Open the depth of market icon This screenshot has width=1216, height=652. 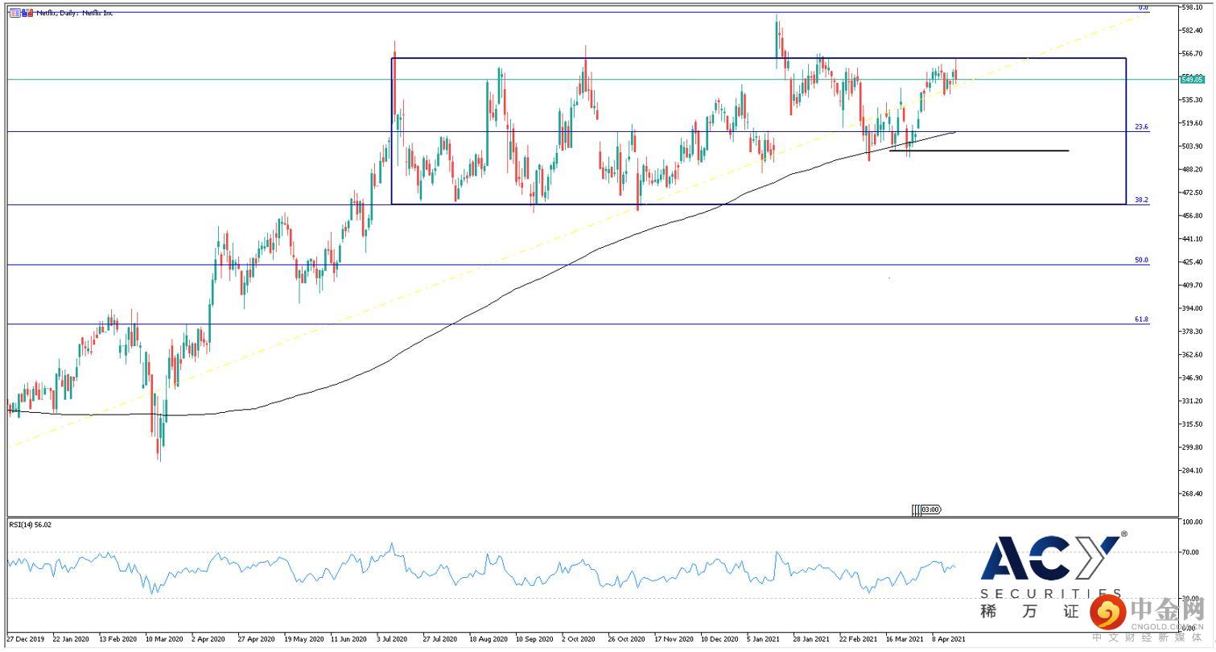[27, 13]
